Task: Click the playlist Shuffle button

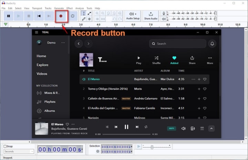Action: pos(156,60)
